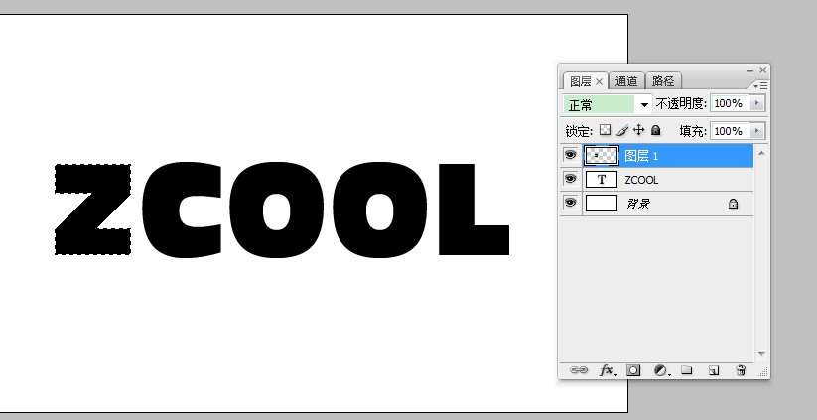Switch to the 路径 paths tab
This screenshot has height=420, width=817.
coord(663,81)
